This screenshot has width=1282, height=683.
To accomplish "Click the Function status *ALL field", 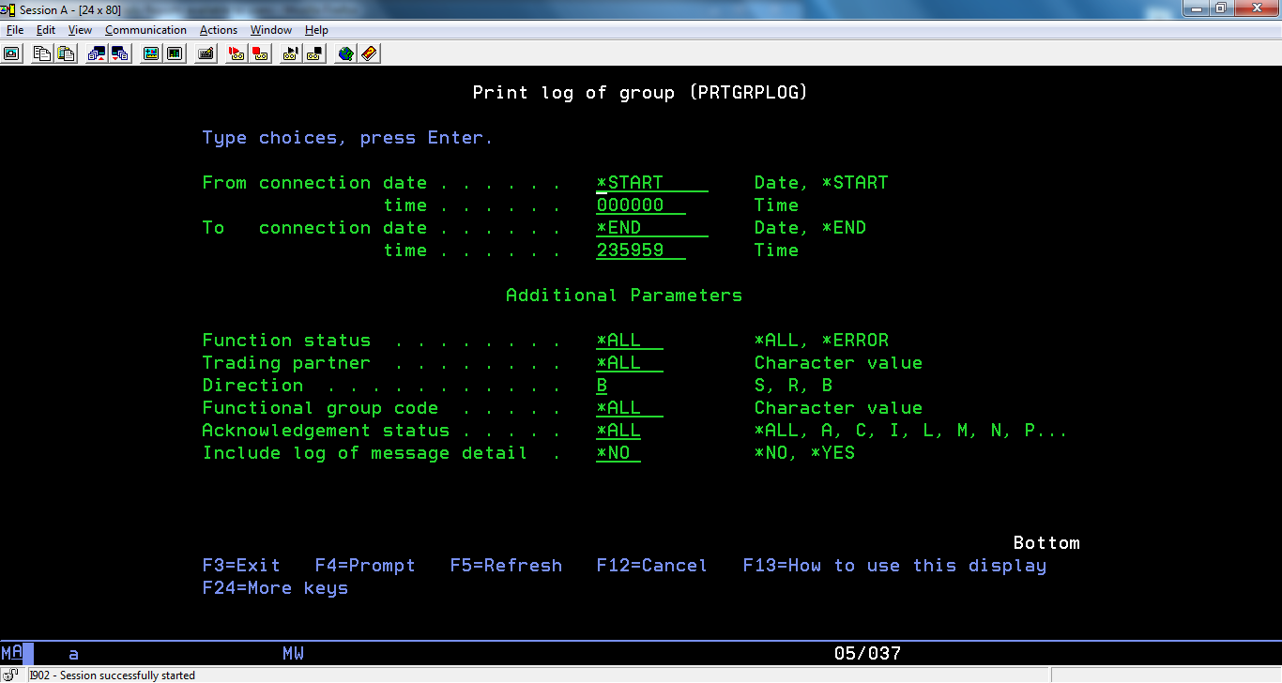I will [630, 341].
